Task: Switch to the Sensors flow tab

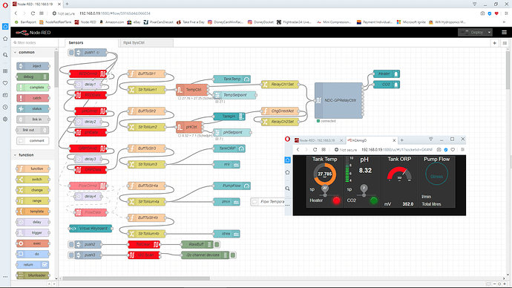Action: click(91, 43)
